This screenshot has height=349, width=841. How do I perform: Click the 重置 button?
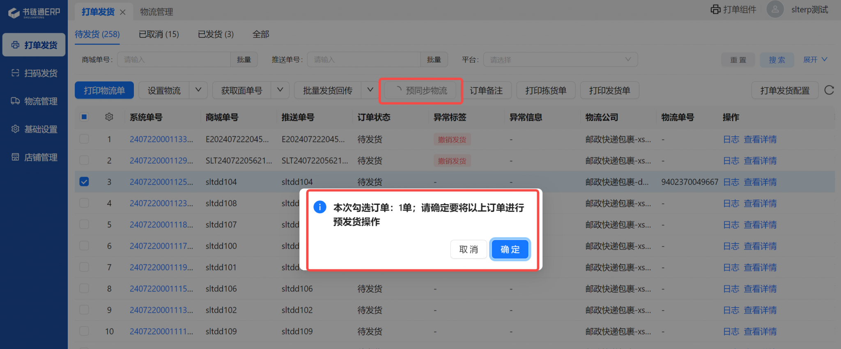[738, 60]
